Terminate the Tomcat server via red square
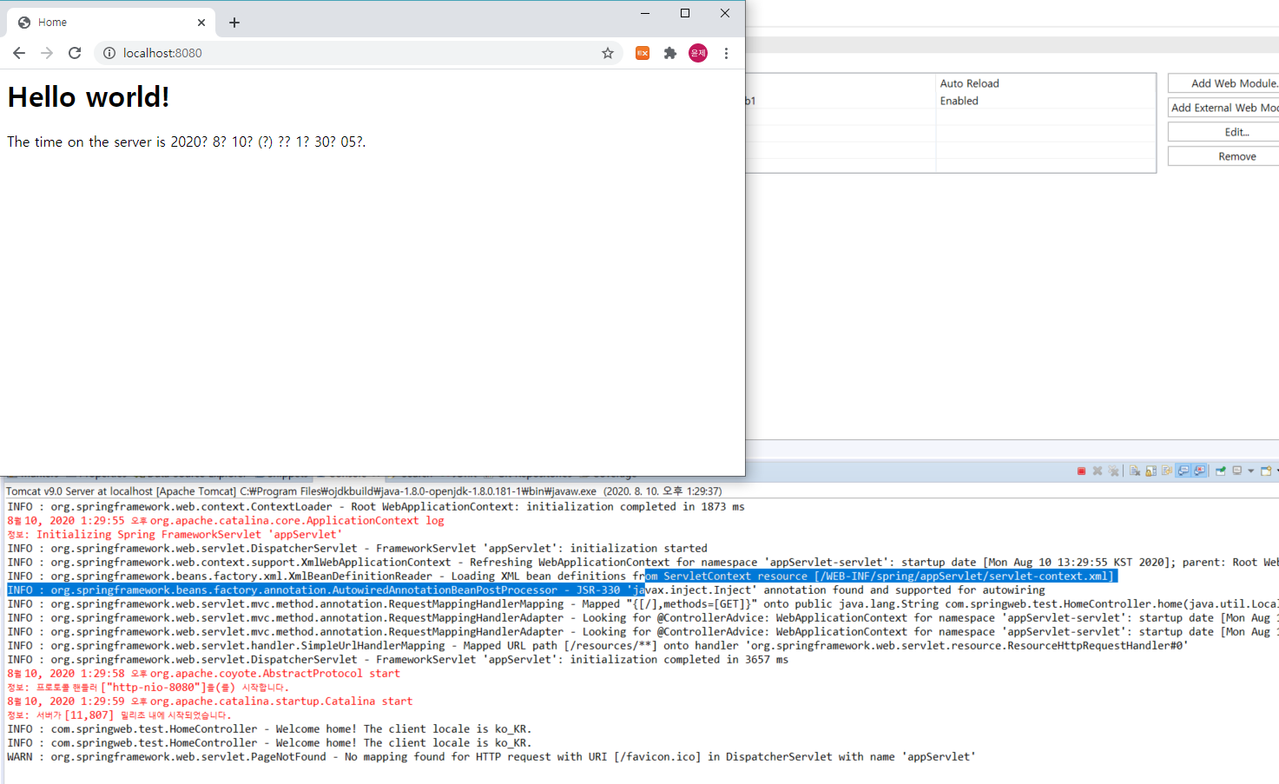Screen dimensions: 1279x784 (1081, 471)
